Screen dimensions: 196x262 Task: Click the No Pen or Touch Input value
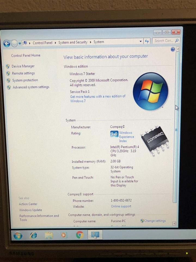pyautogui.click(x=124, y=181)
